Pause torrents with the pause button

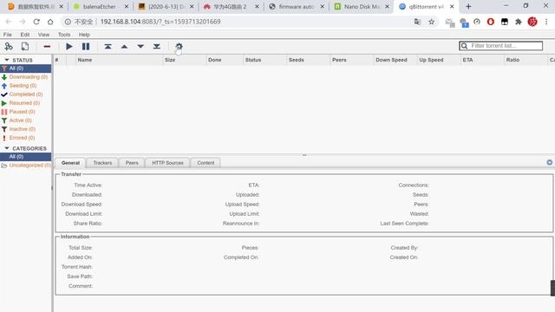tap(86, 46)
